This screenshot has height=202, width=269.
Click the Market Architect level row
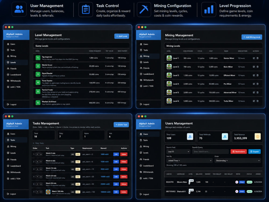pos(81,103)
